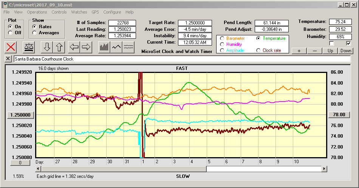The height and width of the screenshot is (188, 359).
Task: Click the horizontal scrollbar right arrow
Action: point(324,169)
